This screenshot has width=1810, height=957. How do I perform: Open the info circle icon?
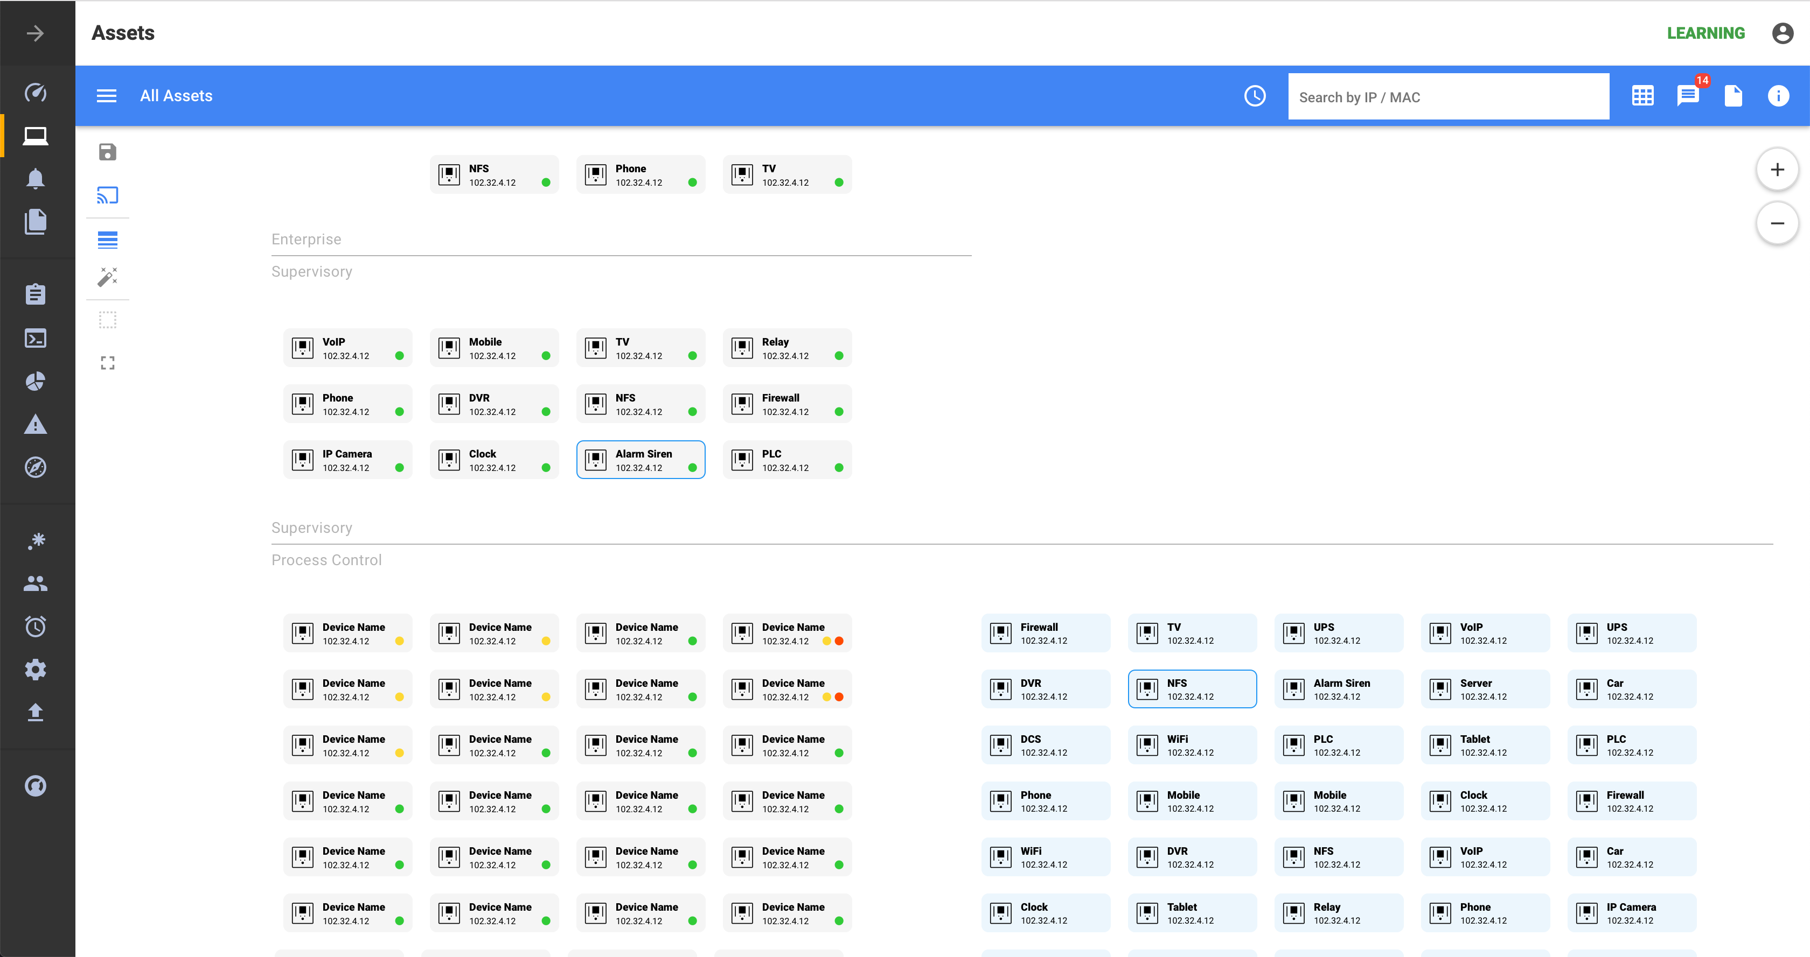(x=1778, y=95)
